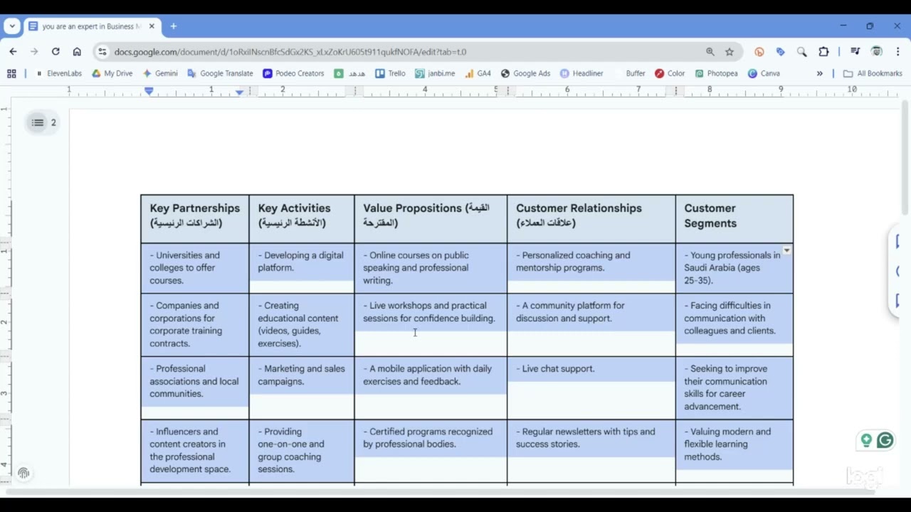
Task: Open the Google Ads bookmark
Action: (x=525, y=73)
